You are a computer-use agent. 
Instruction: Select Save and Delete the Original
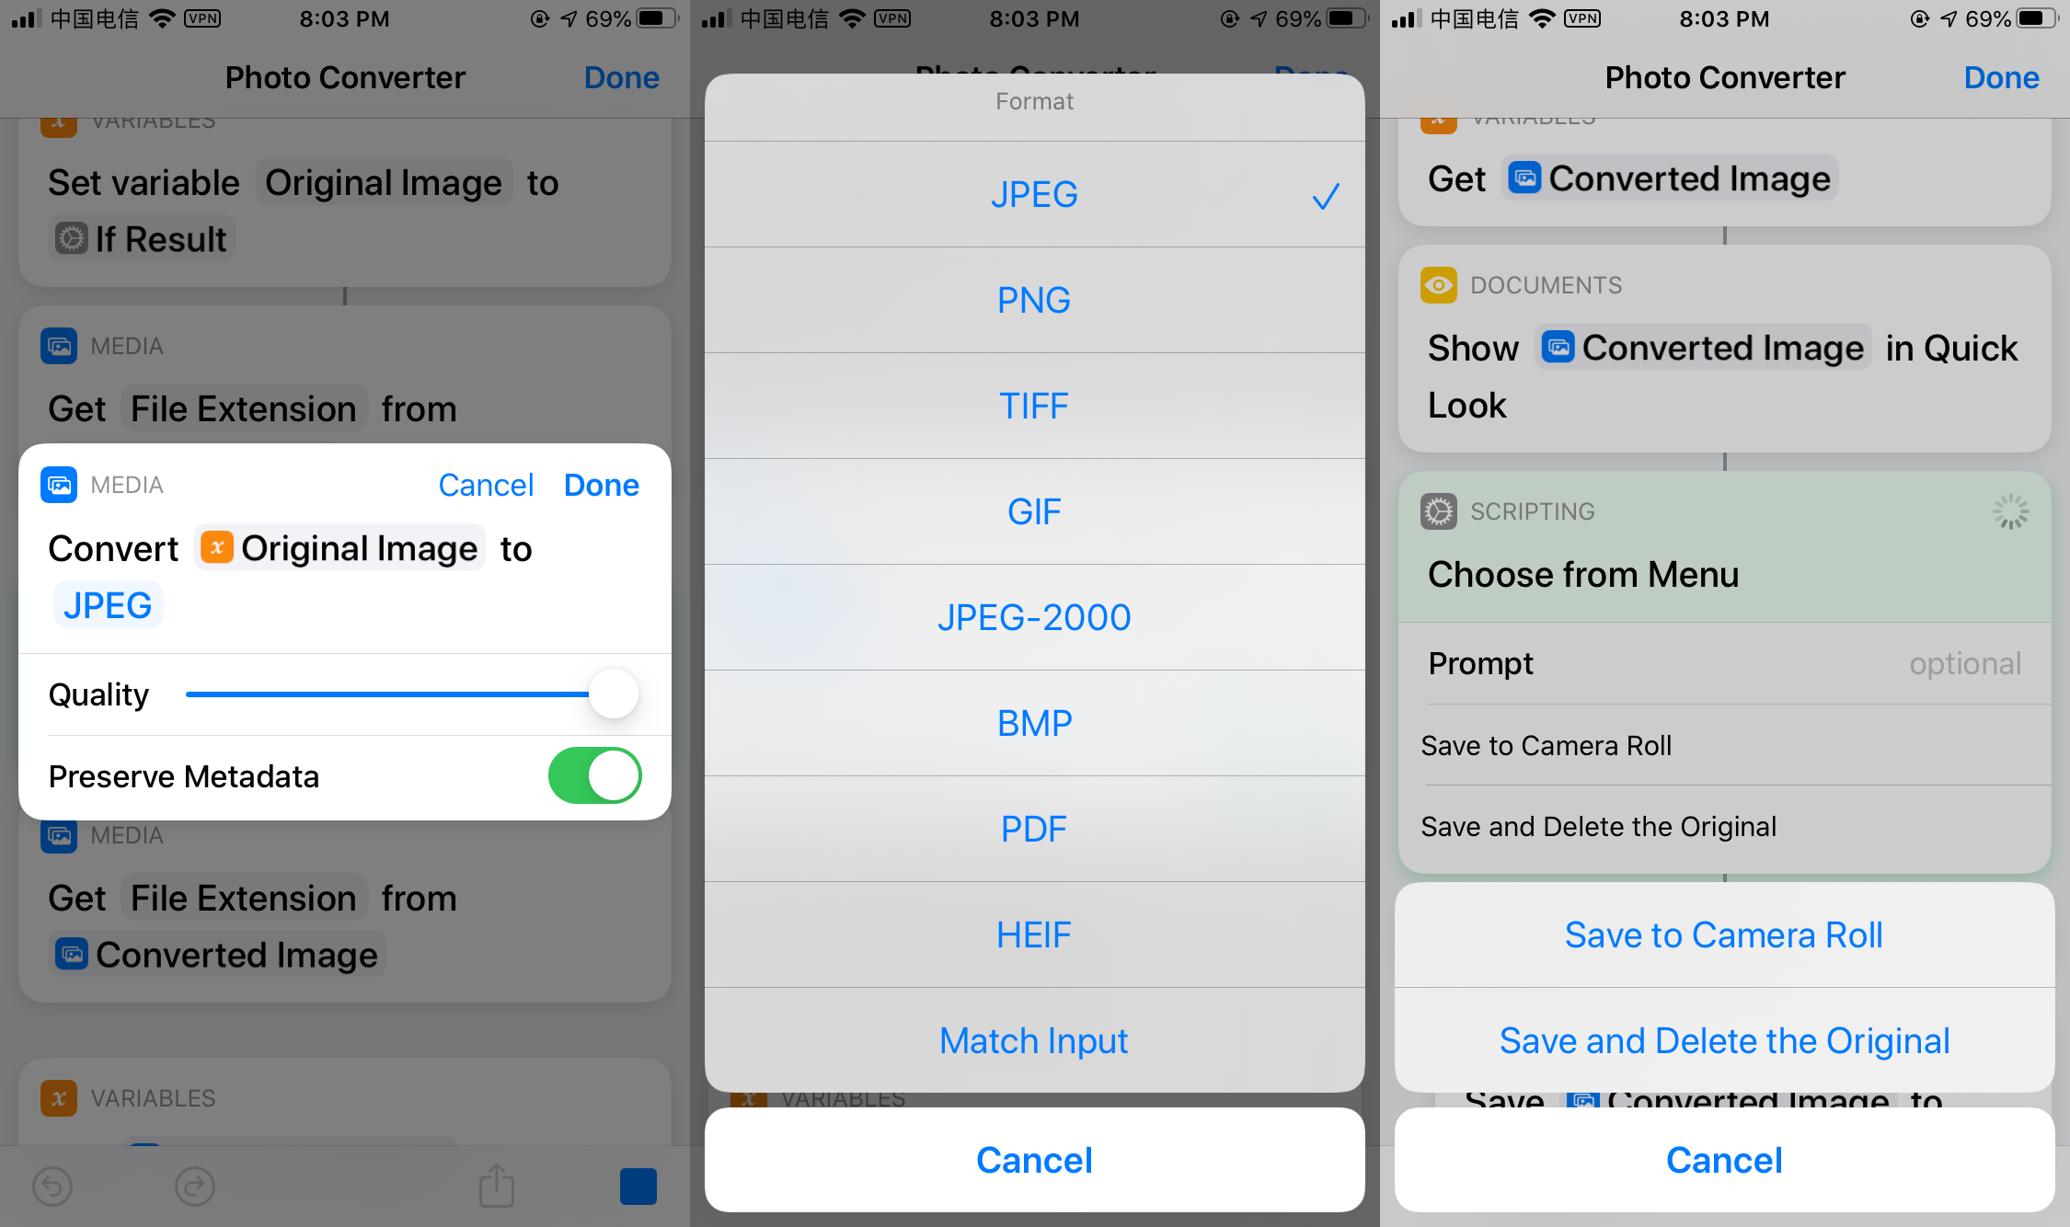tap(1724, 1038)
